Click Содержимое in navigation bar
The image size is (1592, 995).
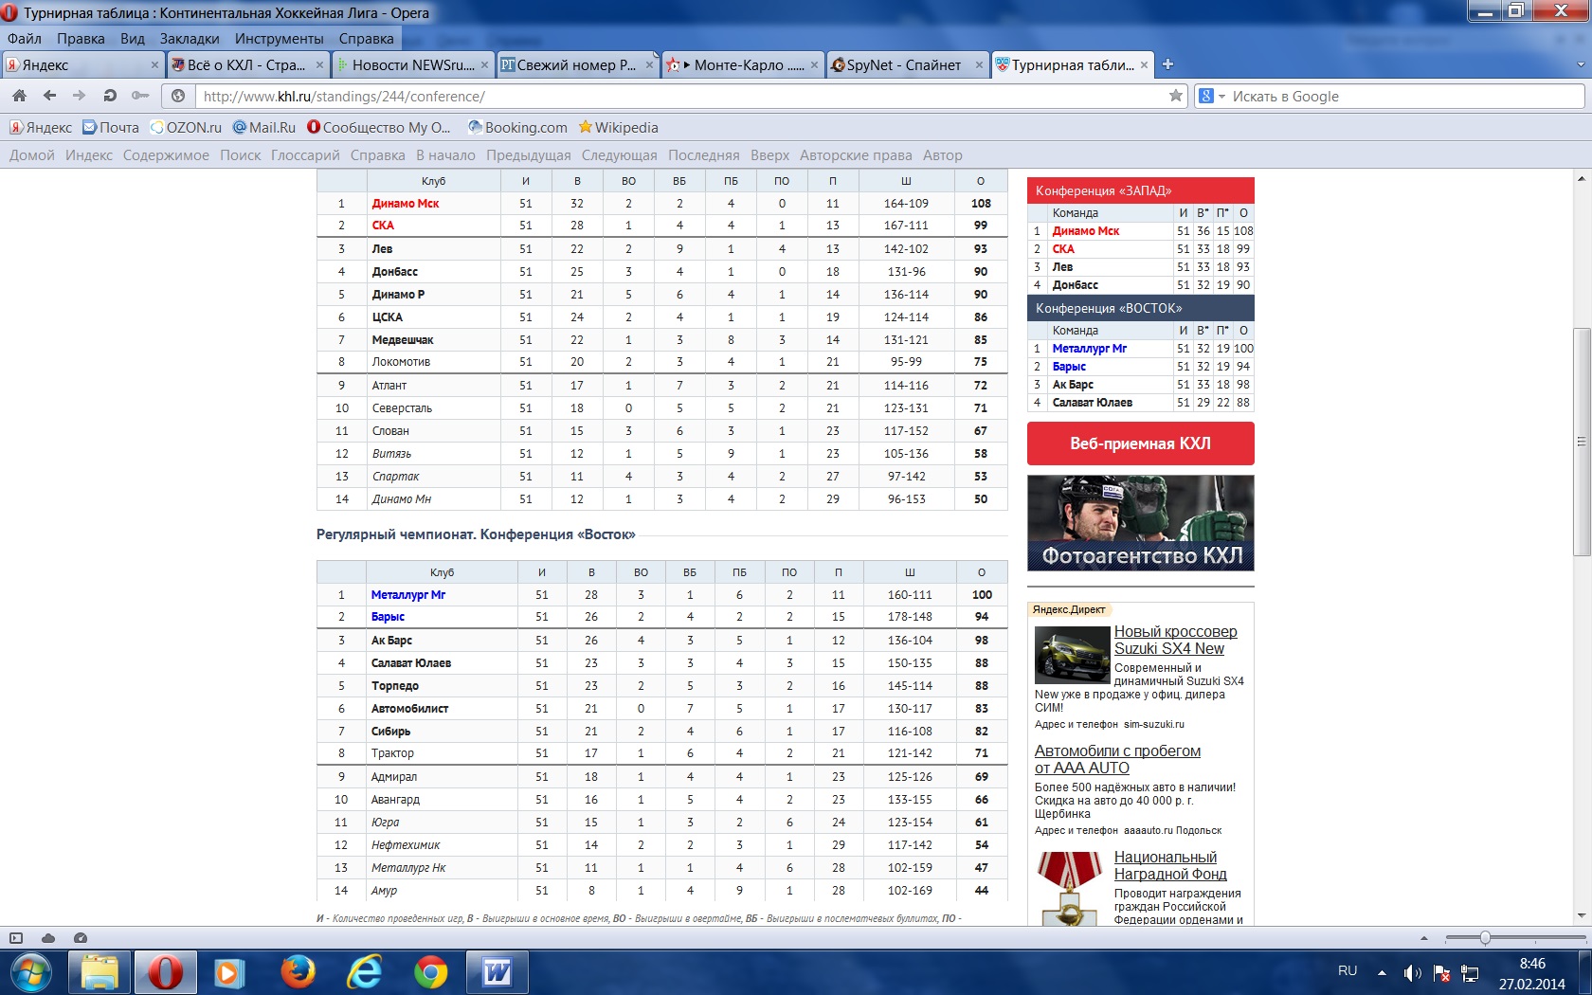coord(166,155)
